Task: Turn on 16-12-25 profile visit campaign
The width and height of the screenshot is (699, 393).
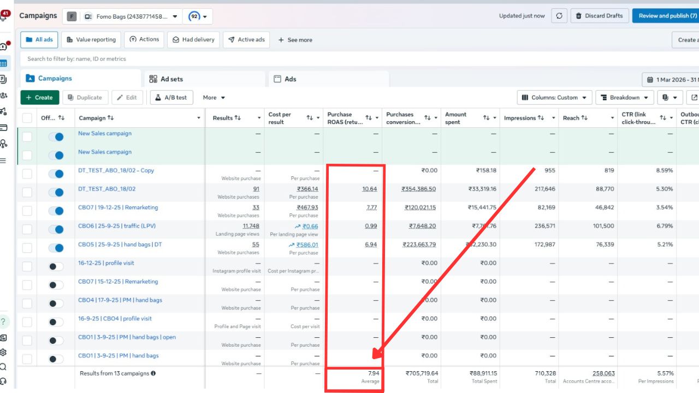Action: 56,266
